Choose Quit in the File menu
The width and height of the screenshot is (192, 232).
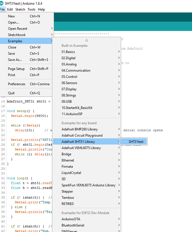(x=26, y=93)
